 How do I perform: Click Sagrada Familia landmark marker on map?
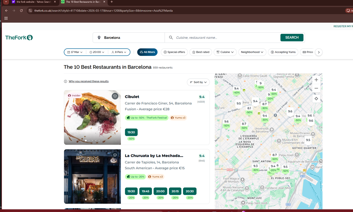297,75
